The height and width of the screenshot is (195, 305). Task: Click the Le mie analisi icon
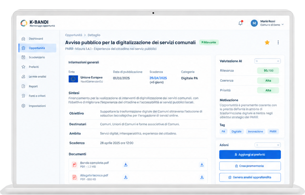pyautogui.click(x=23, y=77)
